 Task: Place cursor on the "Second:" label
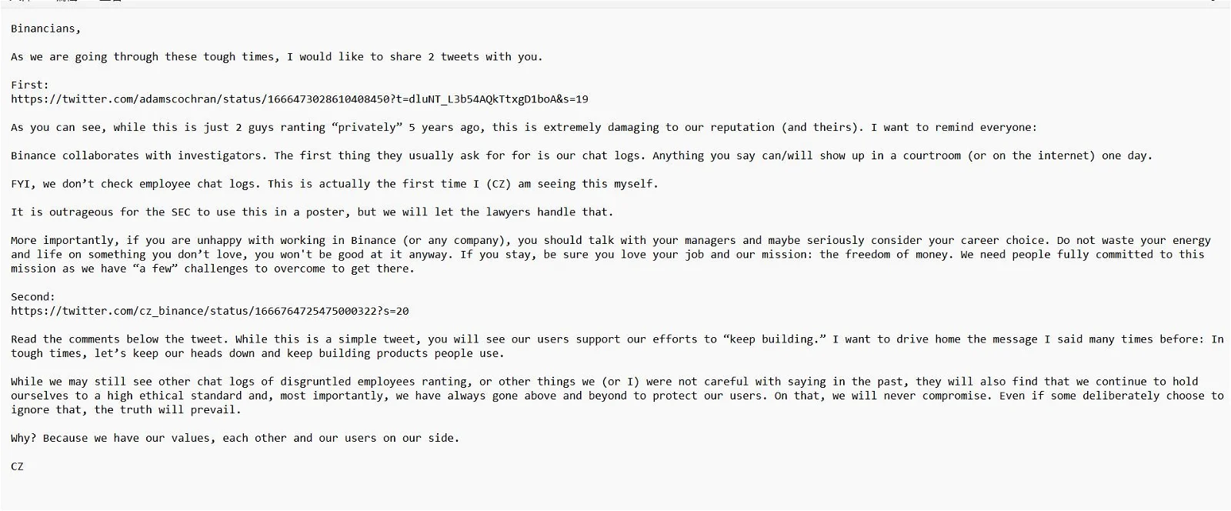tap(32, 296)
